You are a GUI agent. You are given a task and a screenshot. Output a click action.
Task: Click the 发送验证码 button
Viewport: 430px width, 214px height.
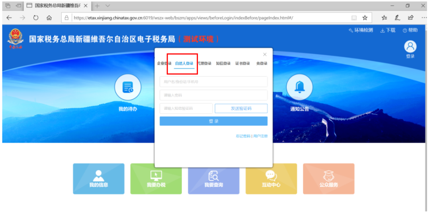pos(241,109)
